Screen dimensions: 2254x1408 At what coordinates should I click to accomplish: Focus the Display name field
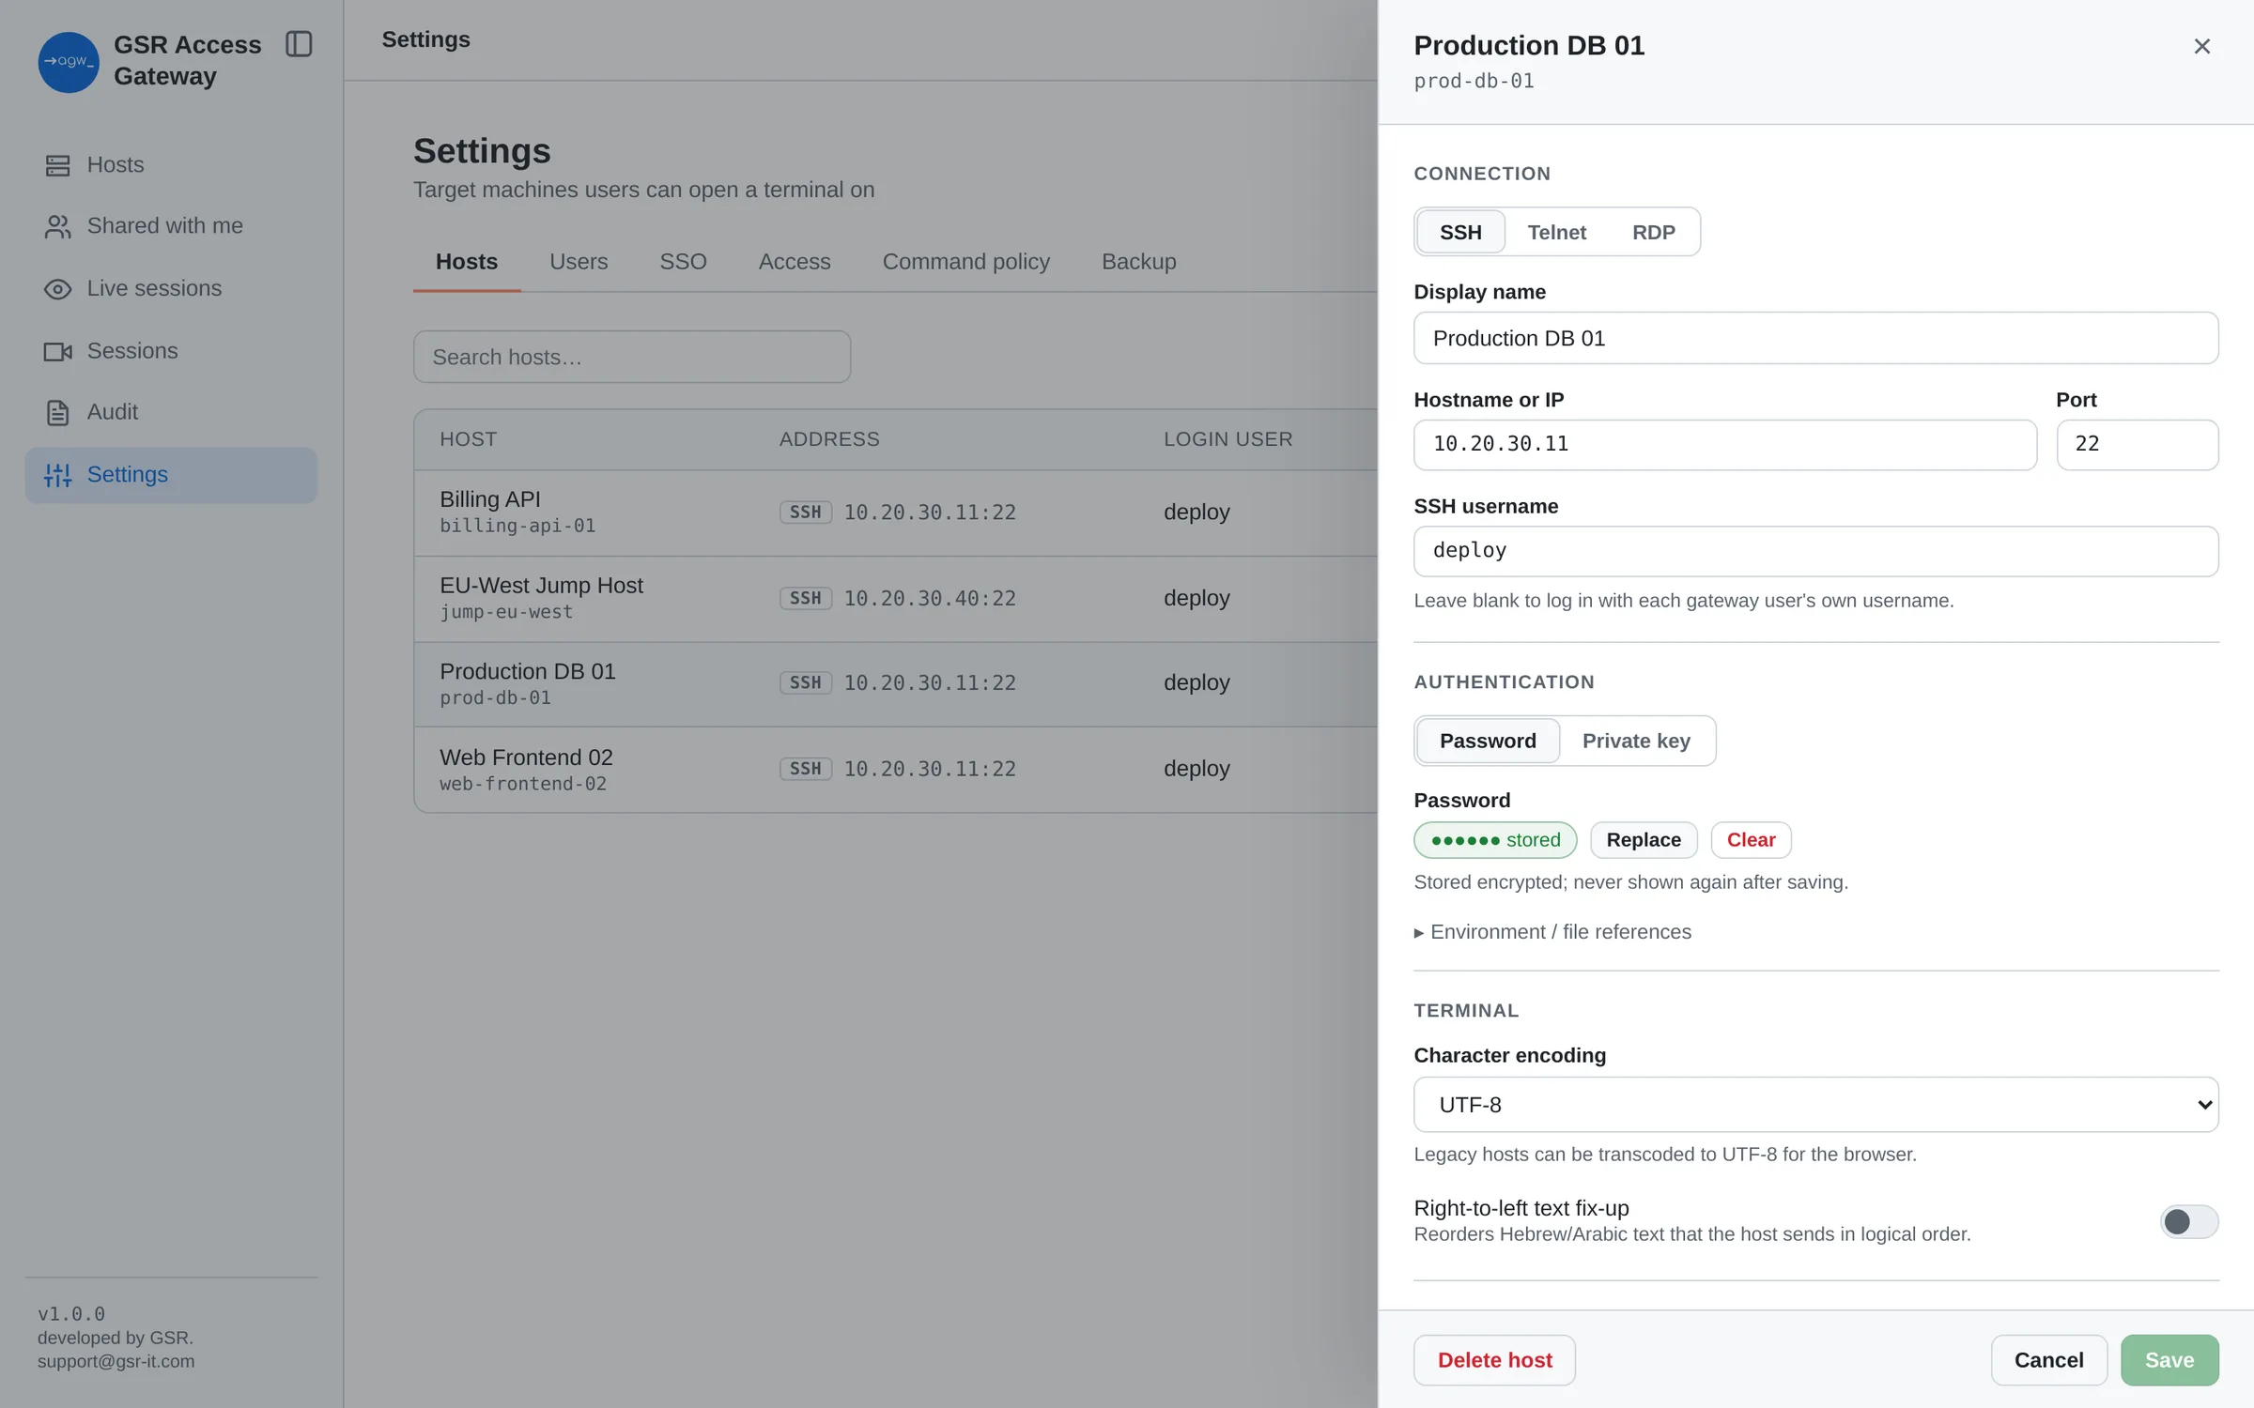tap(1815, 338)
